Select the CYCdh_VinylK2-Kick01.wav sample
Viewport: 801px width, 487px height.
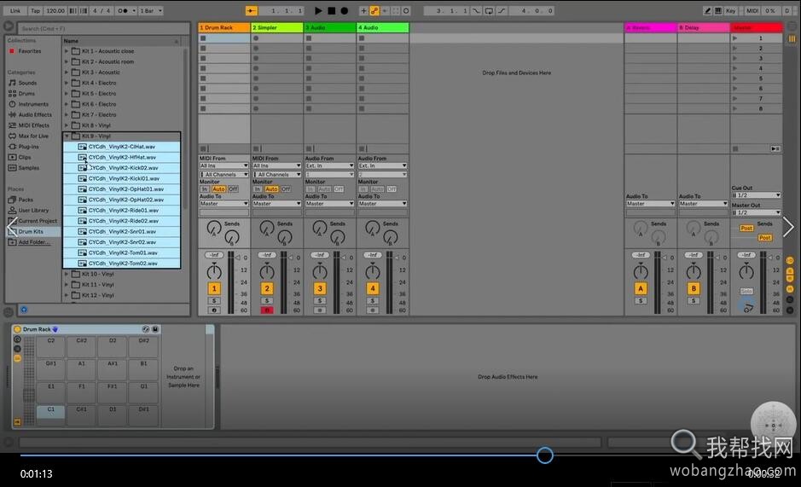[x=122, y=178]
